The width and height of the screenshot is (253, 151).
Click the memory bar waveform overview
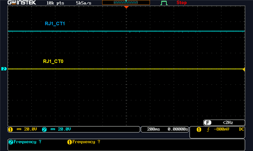[x=126, y=2]
